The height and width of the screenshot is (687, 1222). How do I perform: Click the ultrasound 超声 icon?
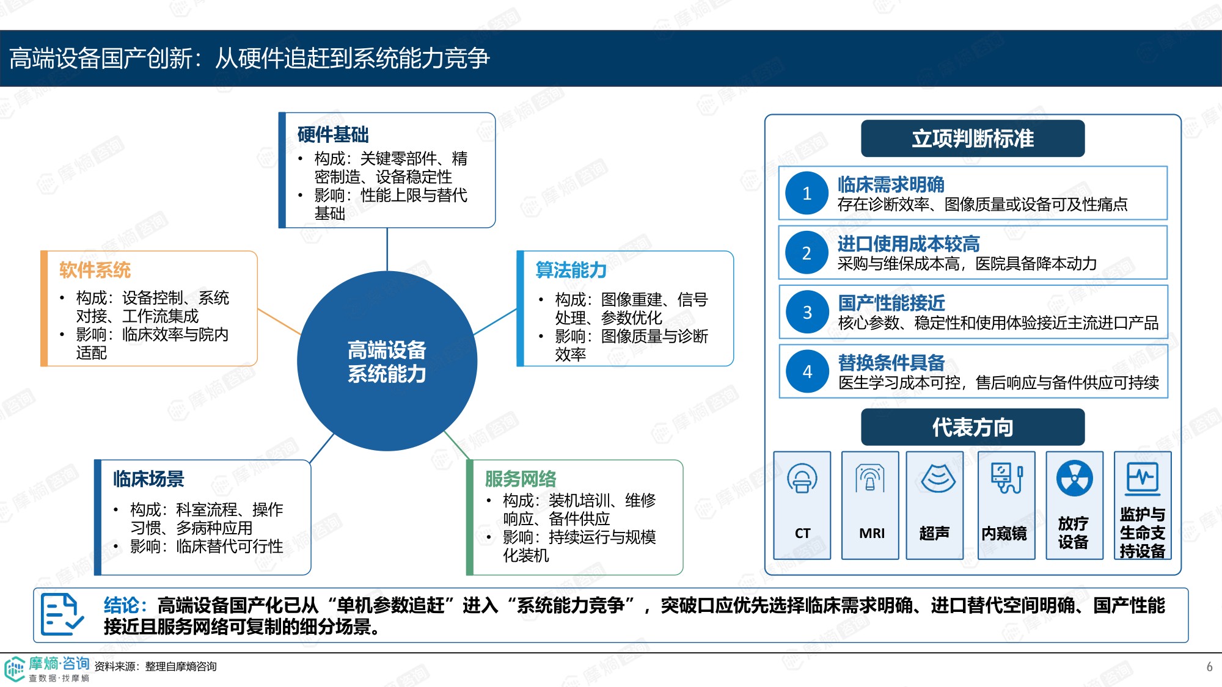click(938, 478)
